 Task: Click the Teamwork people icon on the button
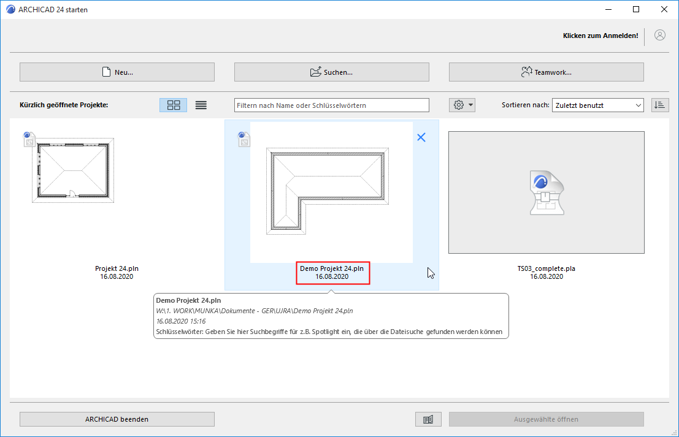click(526, 72)
